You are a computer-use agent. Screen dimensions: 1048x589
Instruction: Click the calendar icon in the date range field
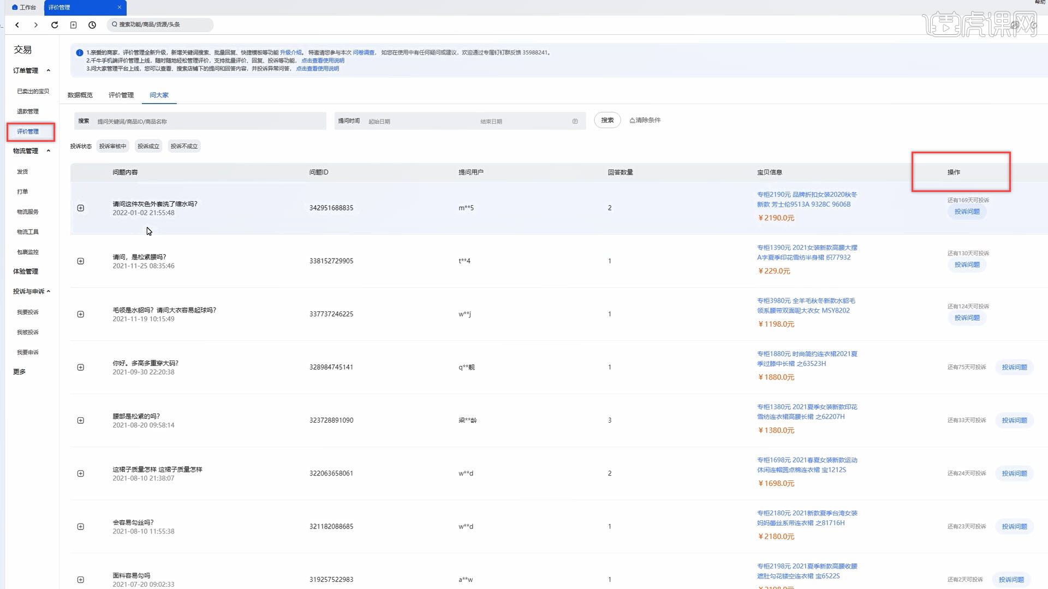575,122
